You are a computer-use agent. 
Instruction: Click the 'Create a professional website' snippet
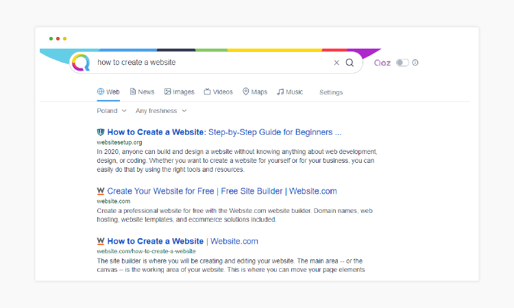coord(234,215)
